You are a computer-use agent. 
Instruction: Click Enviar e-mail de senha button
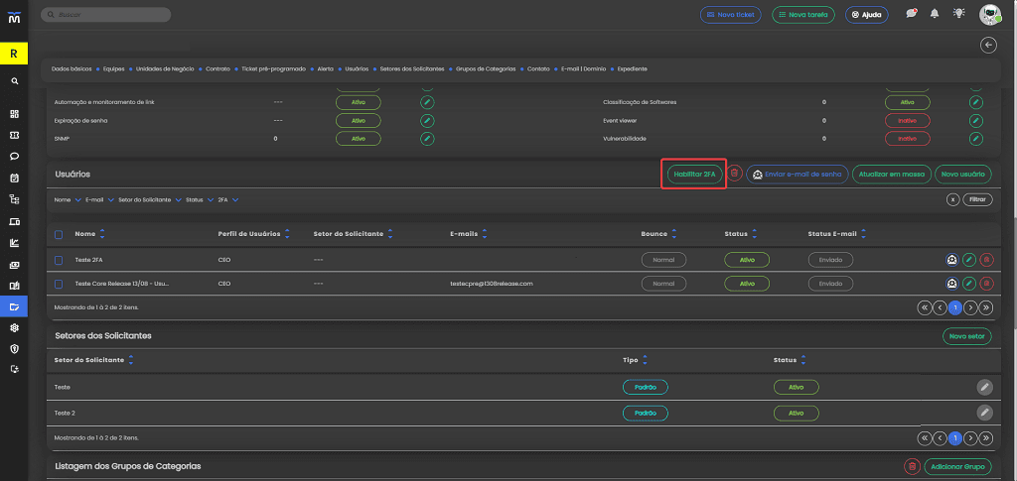pos(798,175)
